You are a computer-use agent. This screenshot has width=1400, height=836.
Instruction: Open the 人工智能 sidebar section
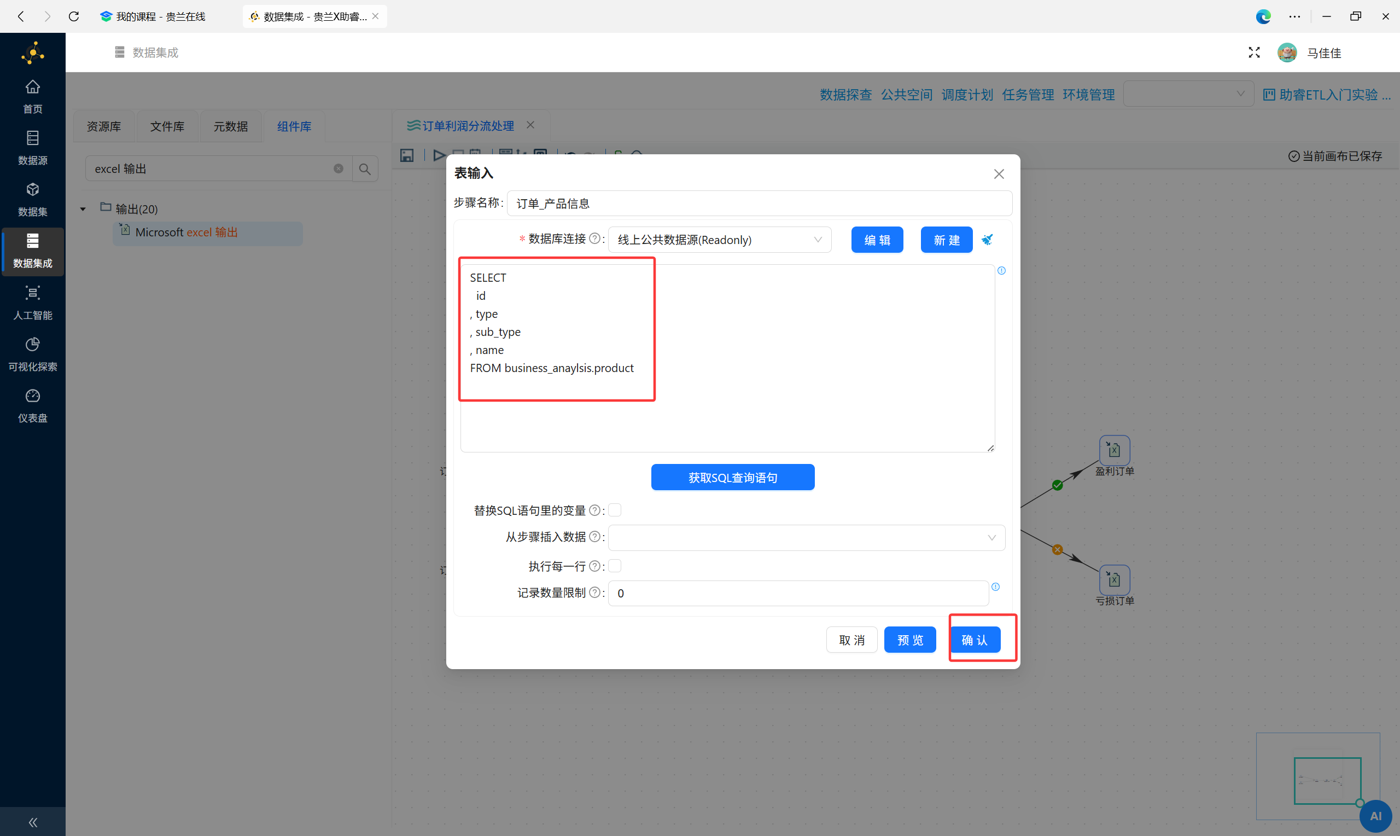(x=33, y=303)
